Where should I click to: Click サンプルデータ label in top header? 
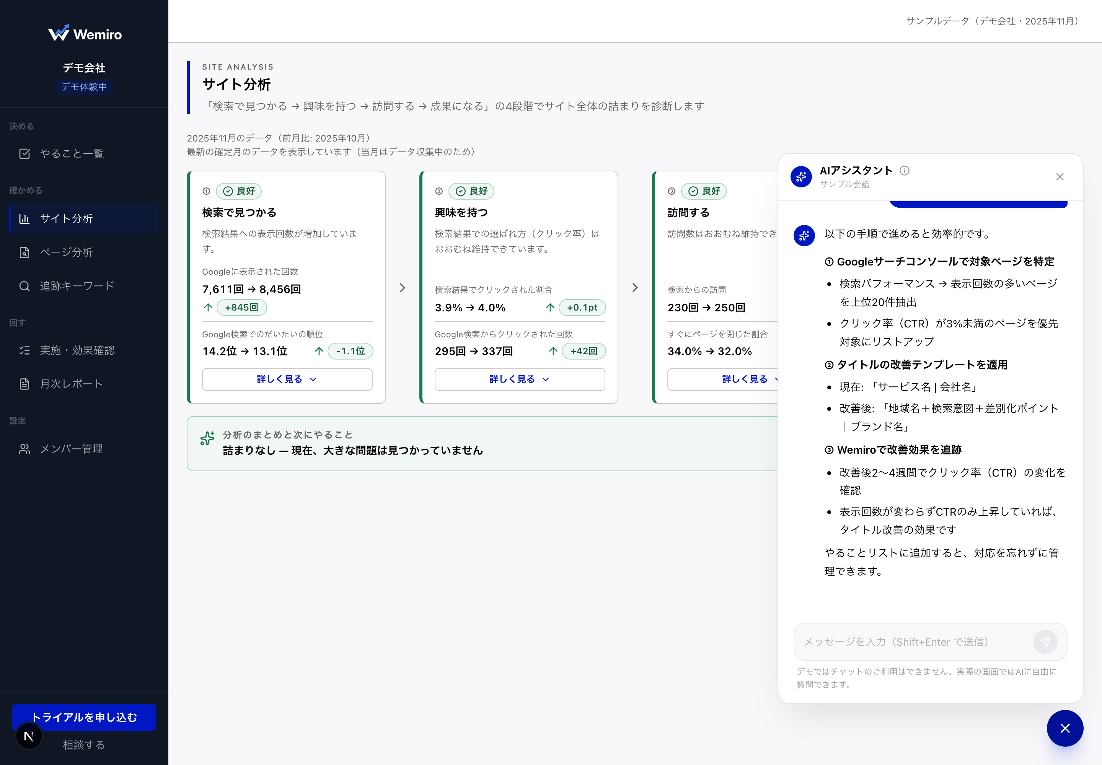992,21
